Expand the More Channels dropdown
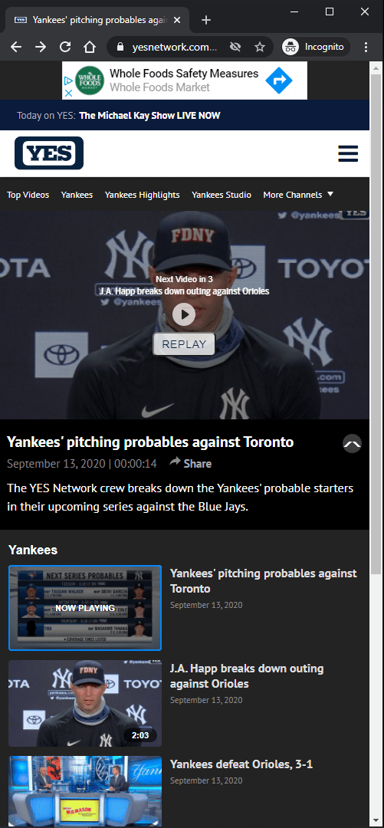384x828 pixels. pyautogui.click(x=298, y=195)
